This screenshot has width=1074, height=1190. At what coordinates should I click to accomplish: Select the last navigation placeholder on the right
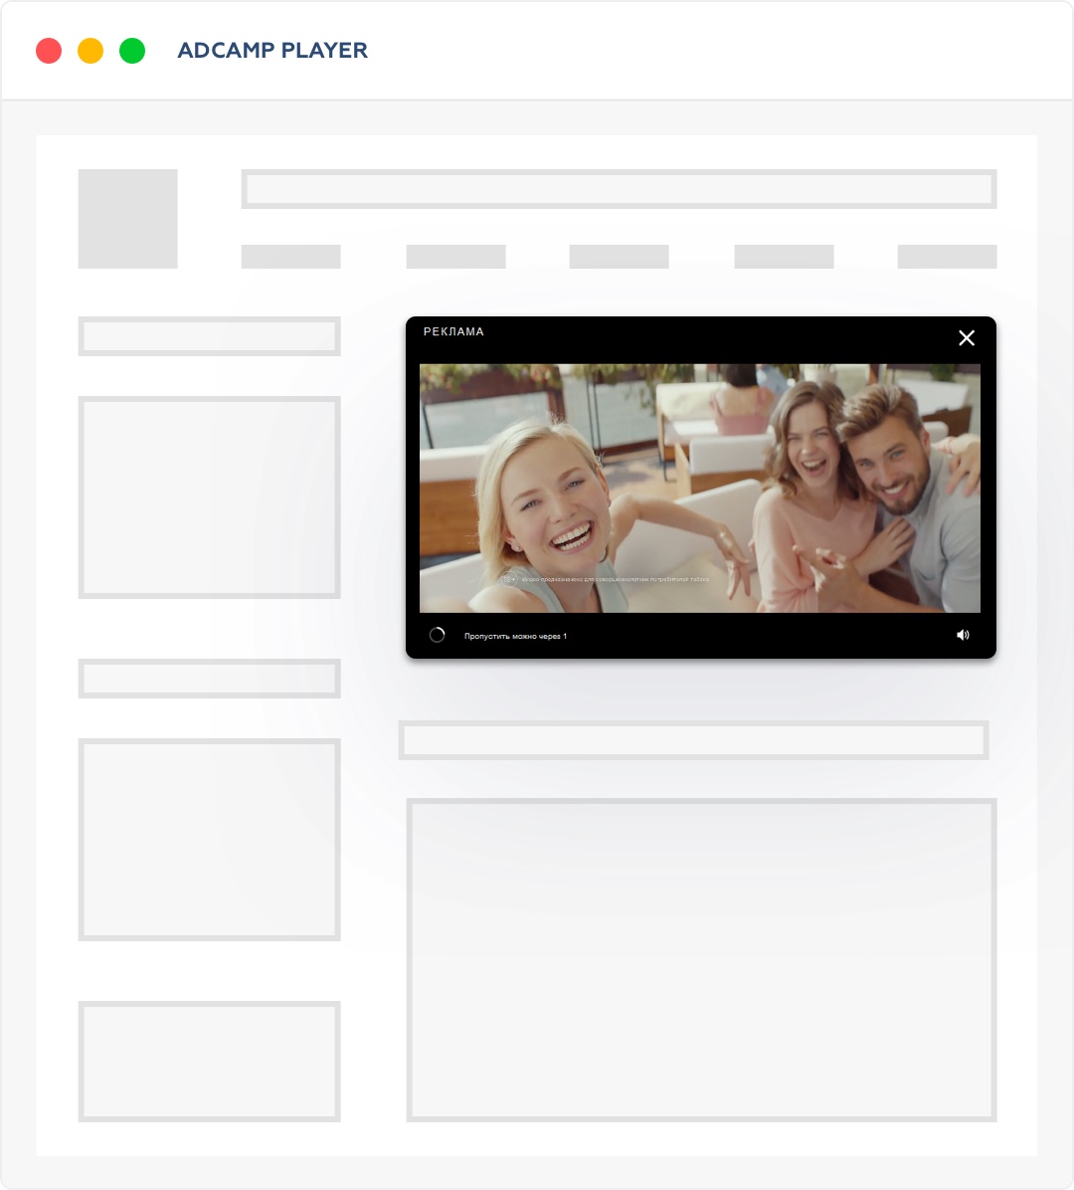[947, 257]
